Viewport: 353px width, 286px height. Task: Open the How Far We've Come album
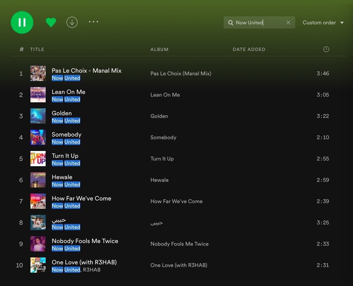point(176,202)
